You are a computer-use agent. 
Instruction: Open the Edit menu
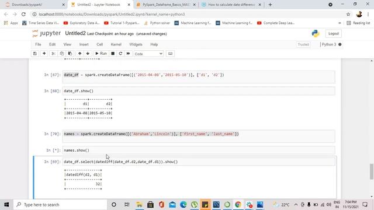pyautogui.click(x=52, y=44)
